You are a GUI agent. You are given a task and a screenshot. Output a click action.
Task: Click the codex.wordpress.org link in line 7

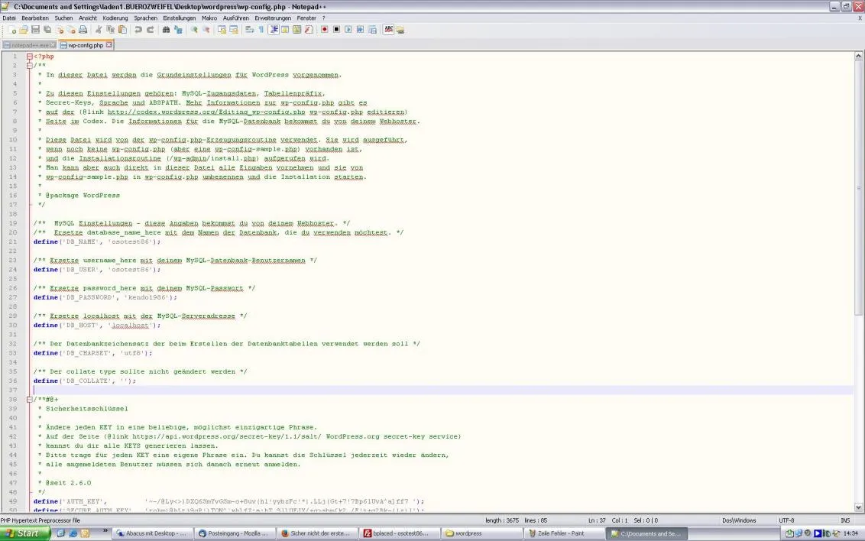[206, 112]
